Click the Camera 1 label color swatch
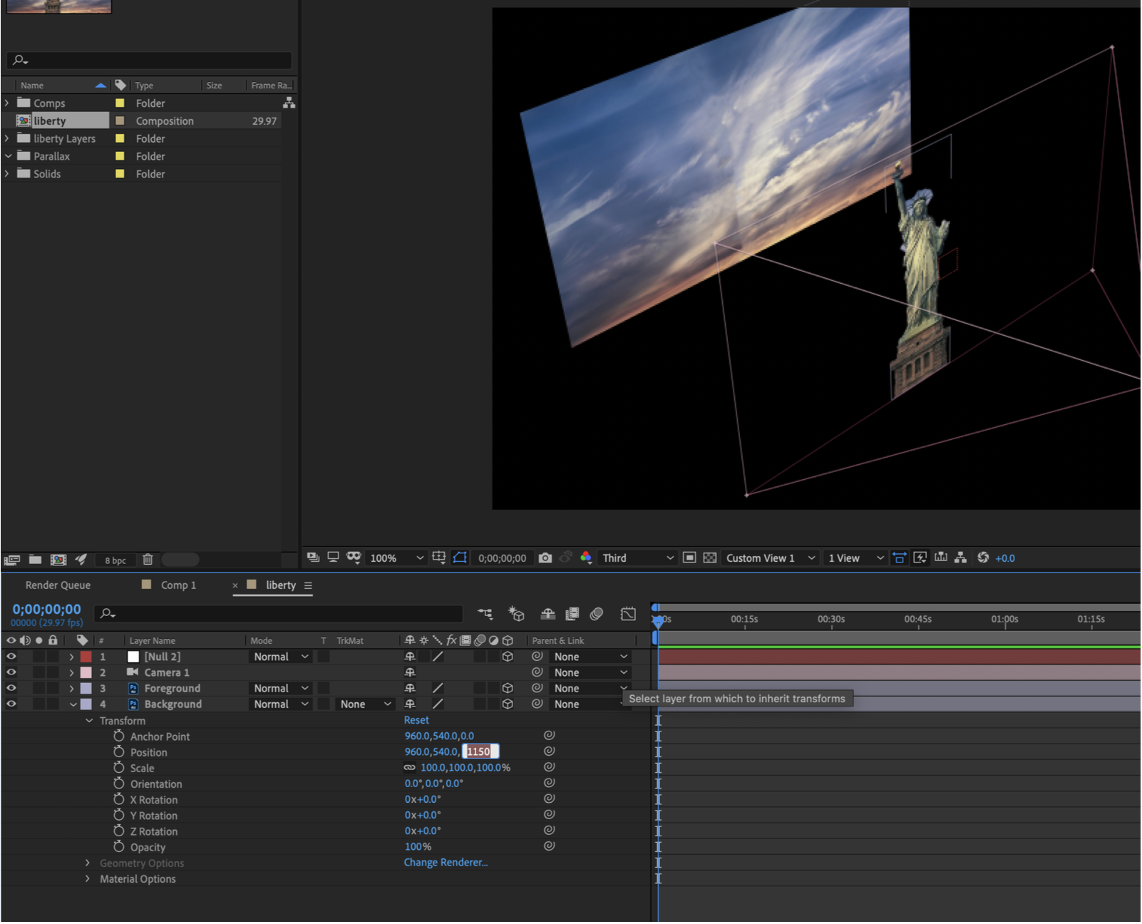1142x924 pixels. click(x=86, y=672)
